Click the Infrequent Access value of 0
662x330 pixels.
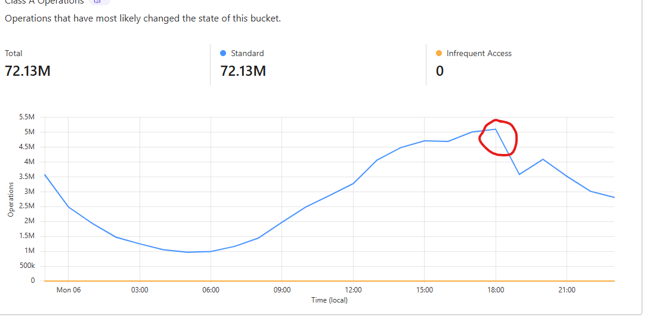coord(440,71)
